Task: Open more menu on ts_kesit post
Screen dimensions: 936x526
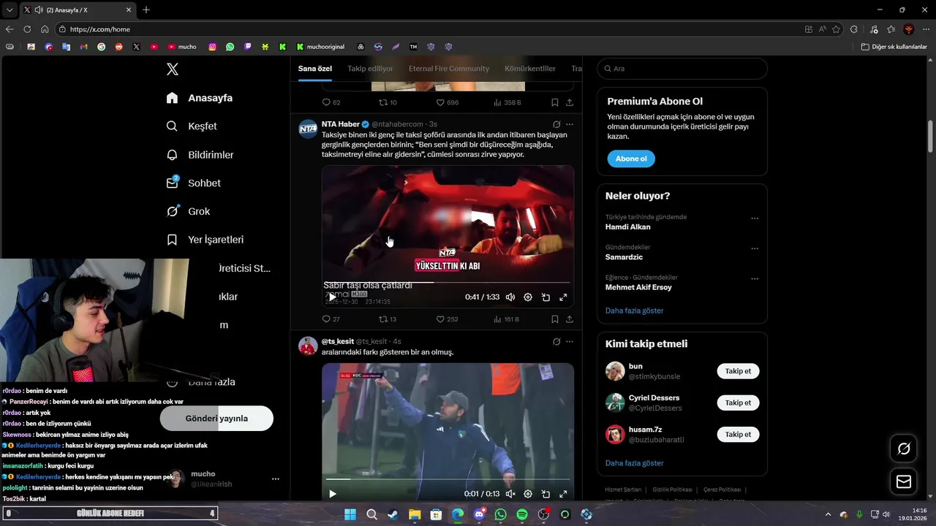Action: coord(570,341)
